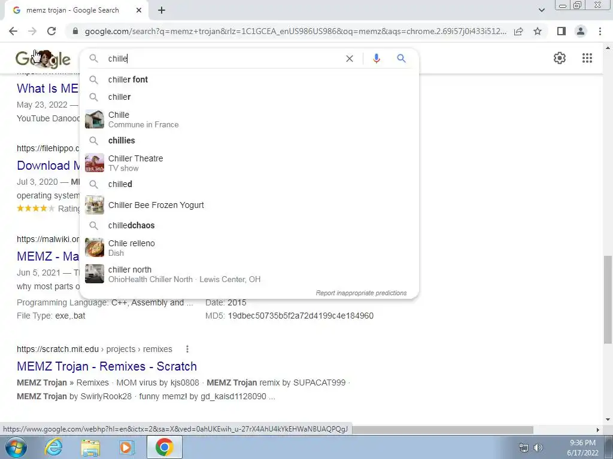
Task: Choose the 'chilledchaos' suggestion
Action: click(x=249, y=225)
